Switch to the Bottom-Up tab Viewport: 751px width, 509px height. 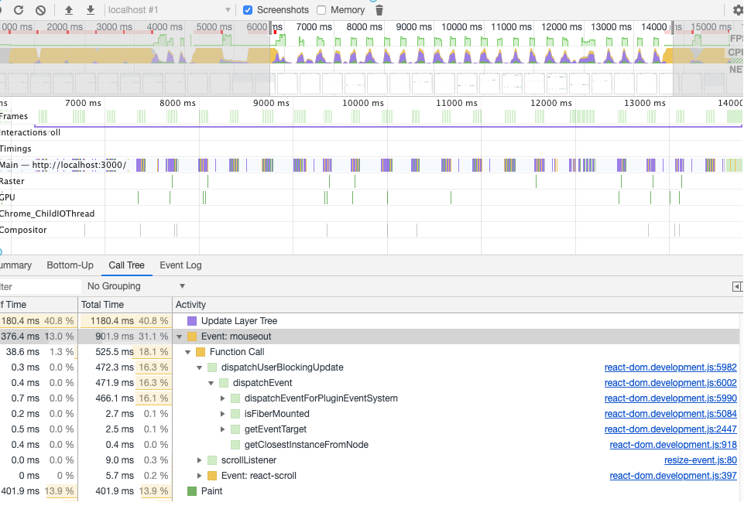[x=70, y=265]
